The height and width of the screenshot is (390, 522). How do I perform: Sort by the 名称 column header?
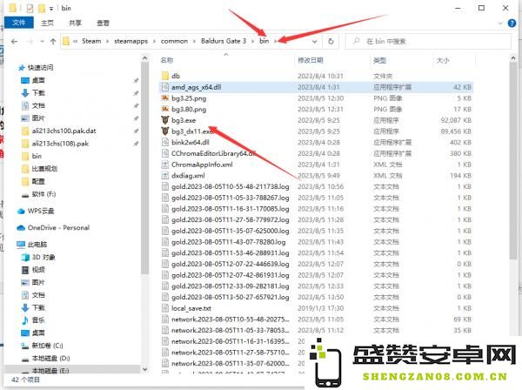point(167,60)
